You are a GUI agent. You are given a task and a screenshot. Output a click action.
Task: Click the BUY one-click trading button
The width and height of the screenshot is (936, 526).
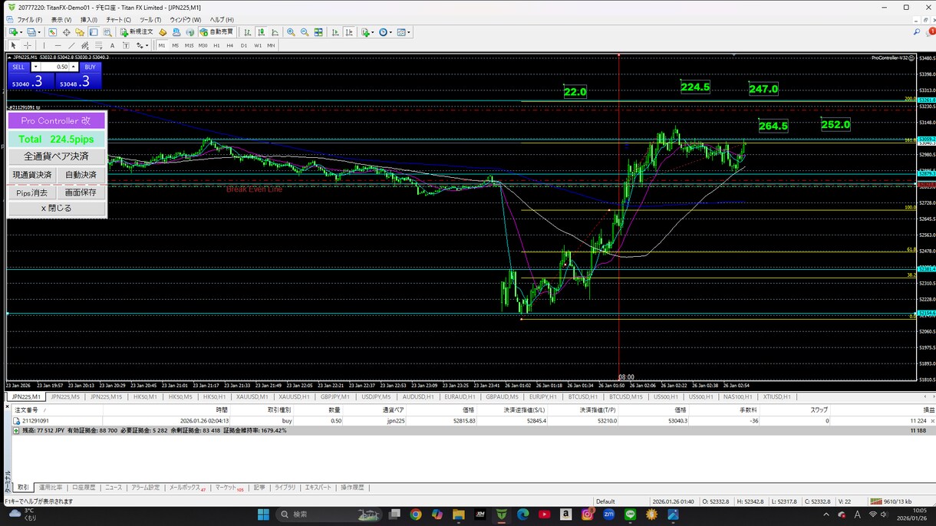pos(90,67)
